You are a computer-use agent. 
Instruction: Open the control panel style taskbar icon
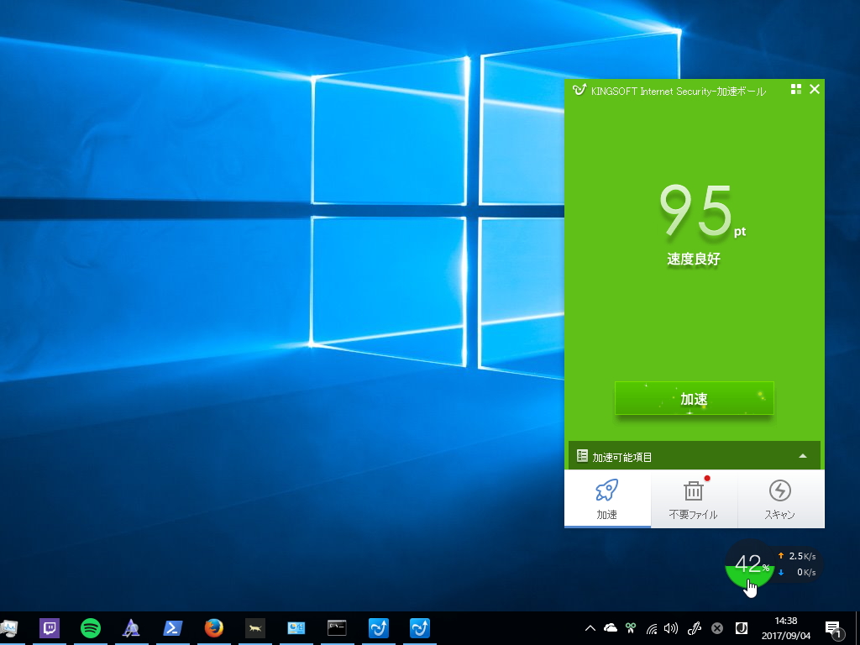coord(296,628)
